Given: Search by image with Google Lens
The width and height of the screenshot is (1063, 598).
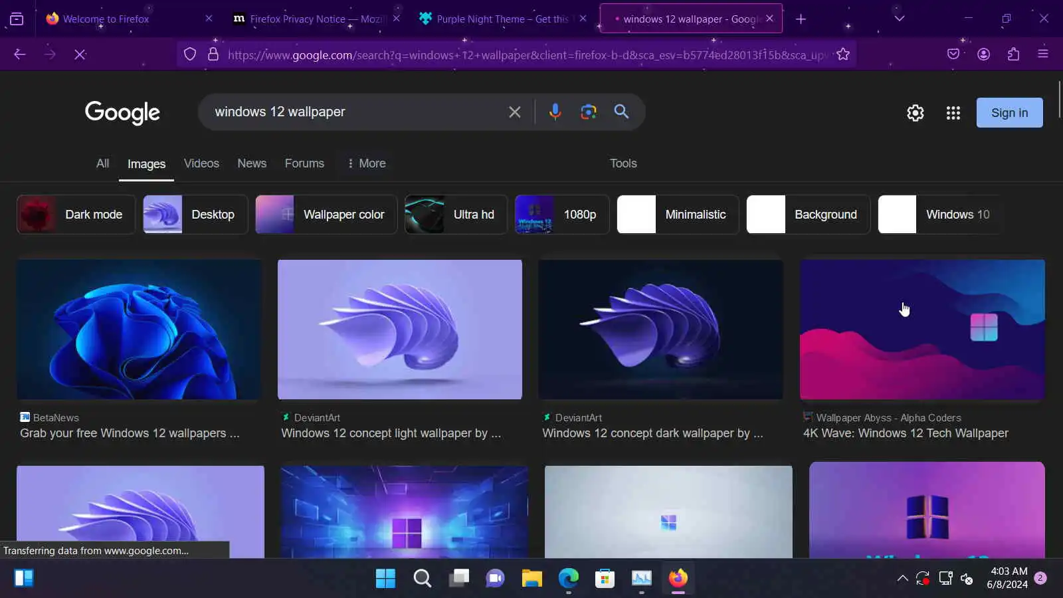Looking at the screenshot, I should tap(589, 112).
